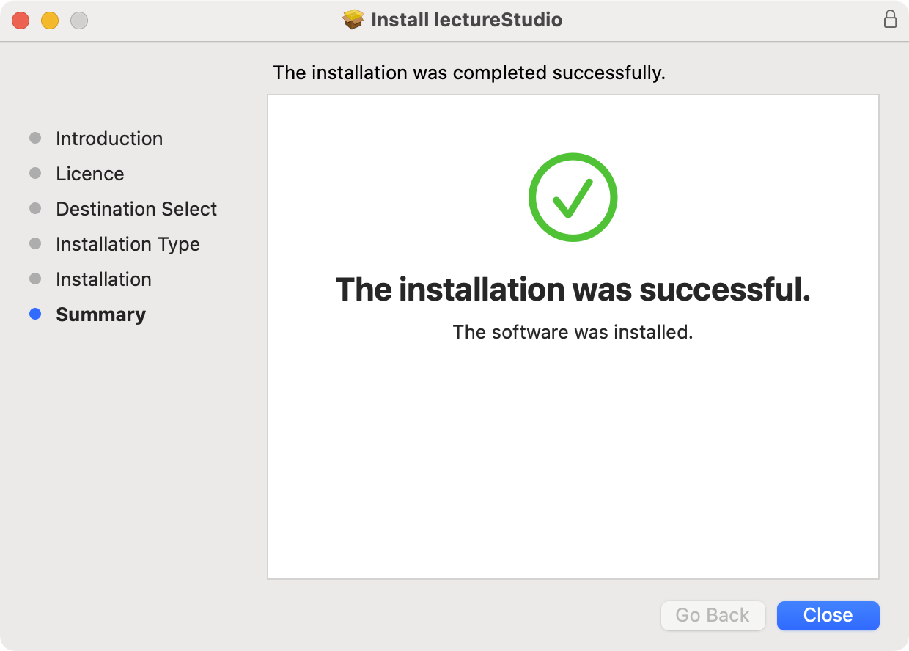909x651 pixels.
Task: Click the gray dot beside Destination Select
Action: pos(35,208)
